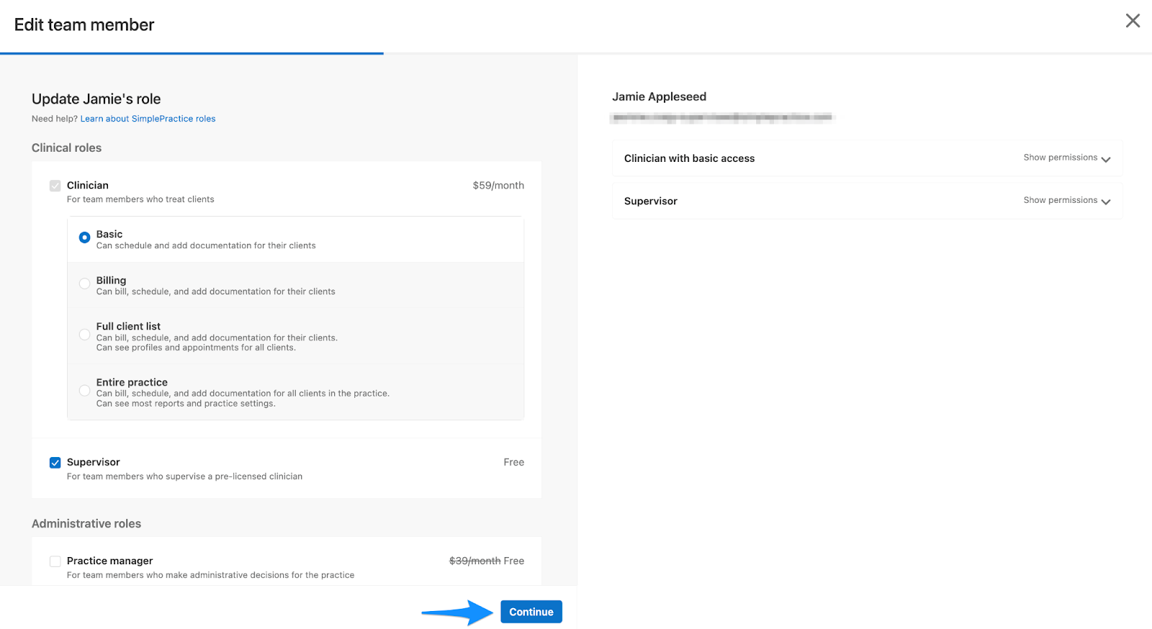The height and width of the screenshot is (629, 1152).
Task: Click the Administrative roles heading
Action: pyautogui.click(x=86, y=523)
